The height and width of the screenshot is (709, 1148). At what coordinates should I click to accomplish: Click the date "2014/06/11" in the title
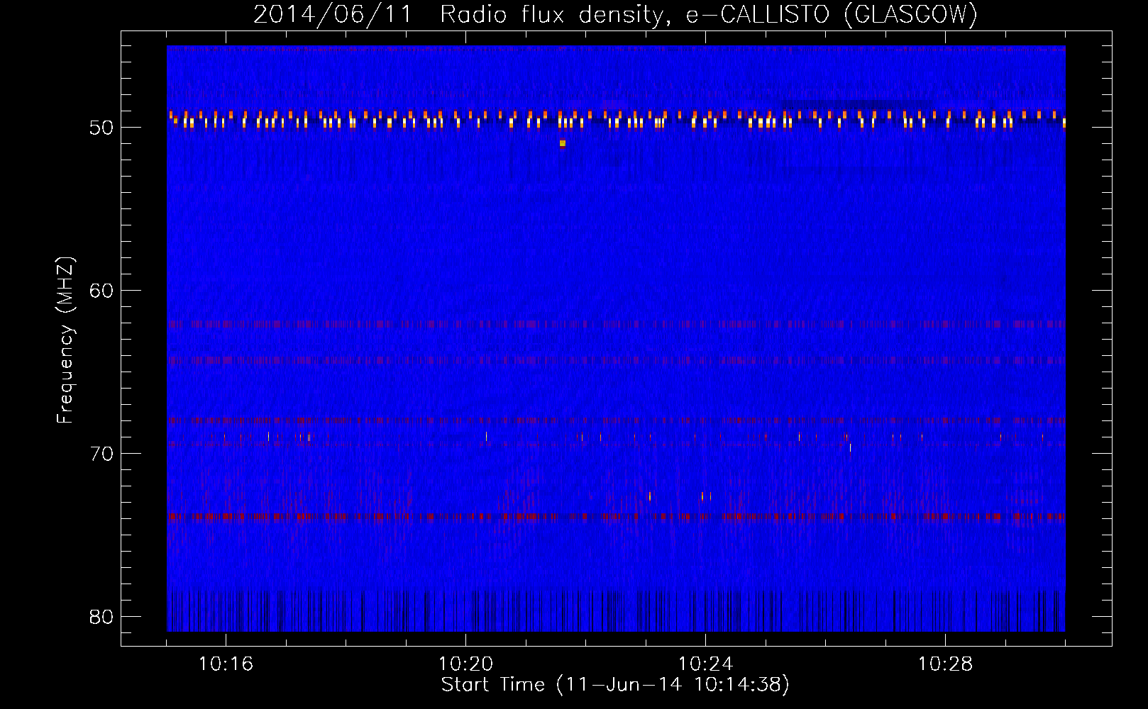[333, 14]
